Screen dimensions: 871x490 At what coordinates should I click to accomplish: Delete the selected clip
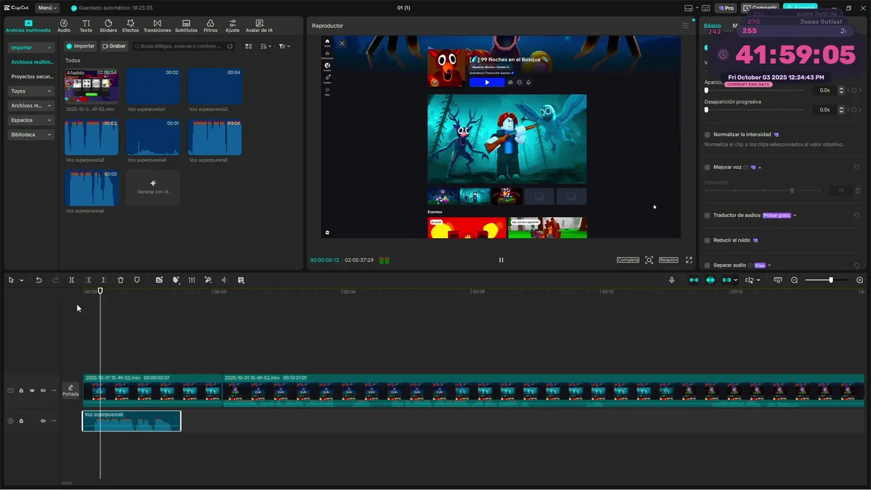tap(120, 280)
